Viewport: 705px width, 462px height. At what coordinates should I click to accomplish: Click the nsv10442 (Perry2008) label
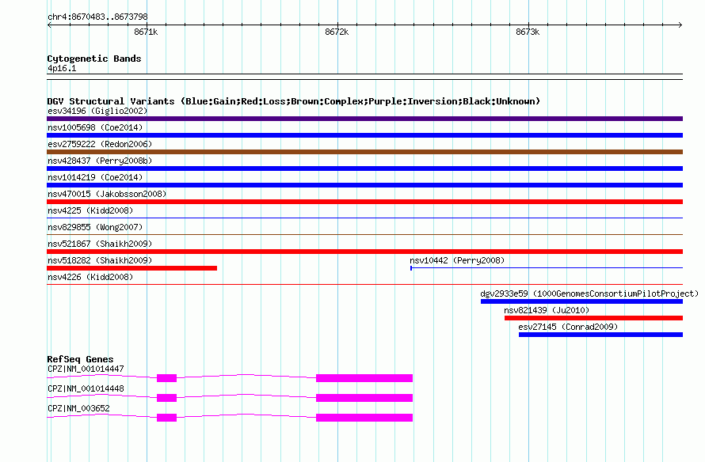pos(457,260)
